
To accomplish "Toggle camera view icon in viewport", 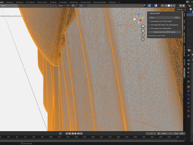I will 143,35.
